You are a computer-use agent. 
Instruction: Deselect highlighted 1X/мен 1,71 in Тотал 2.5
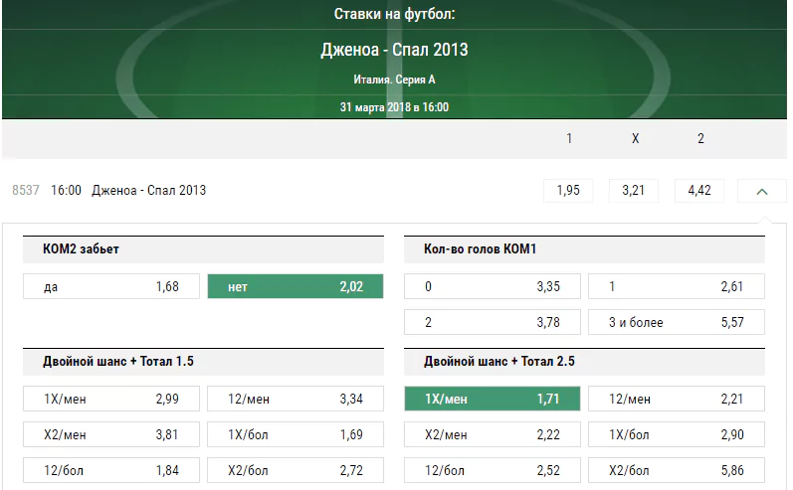[493, 399]
